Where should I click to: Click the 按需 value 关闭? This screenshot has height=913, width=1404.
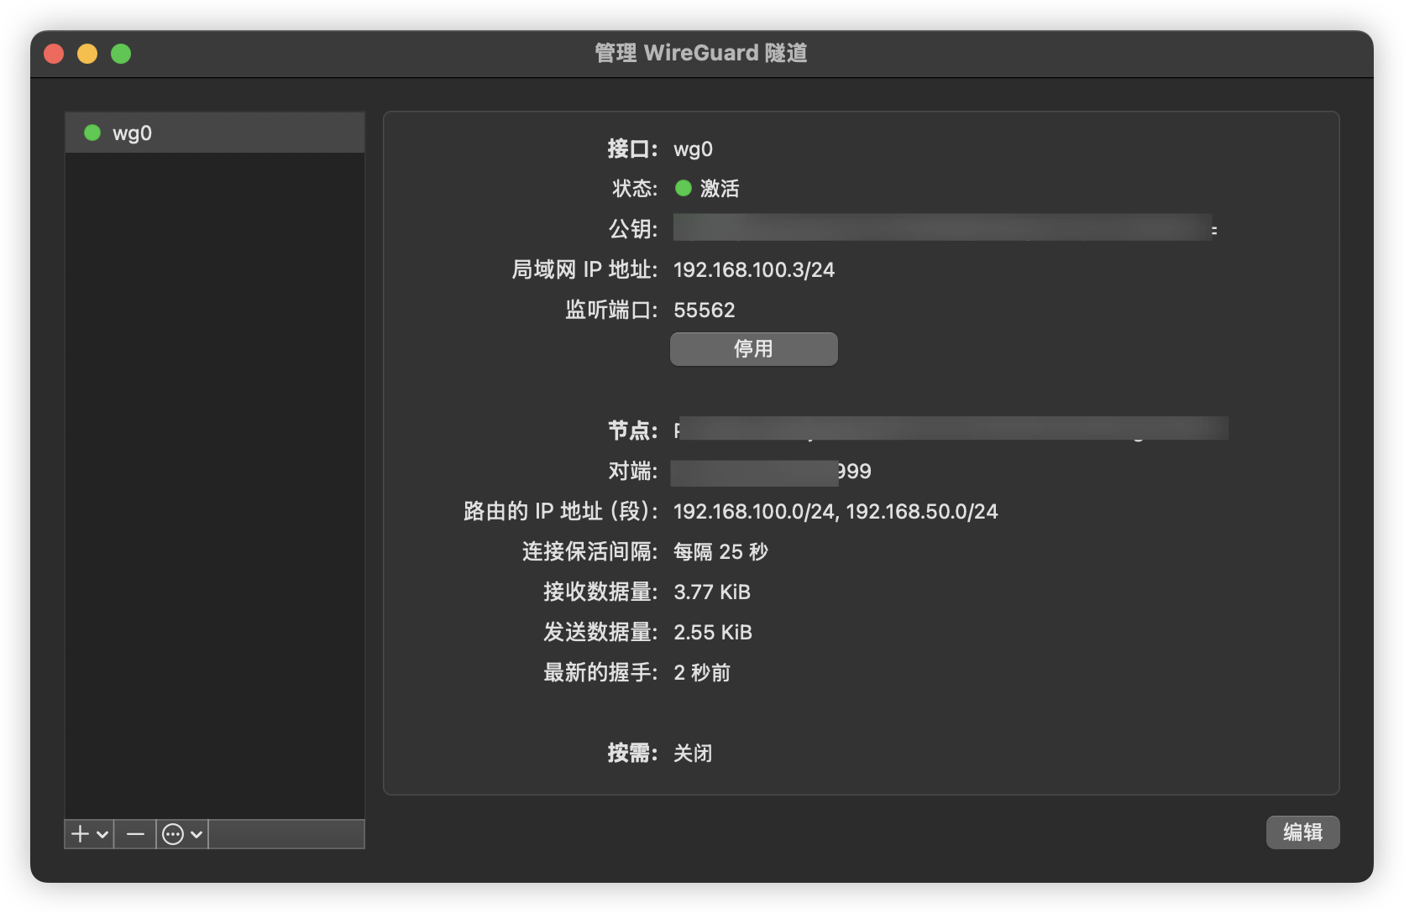tap(693, 754)
